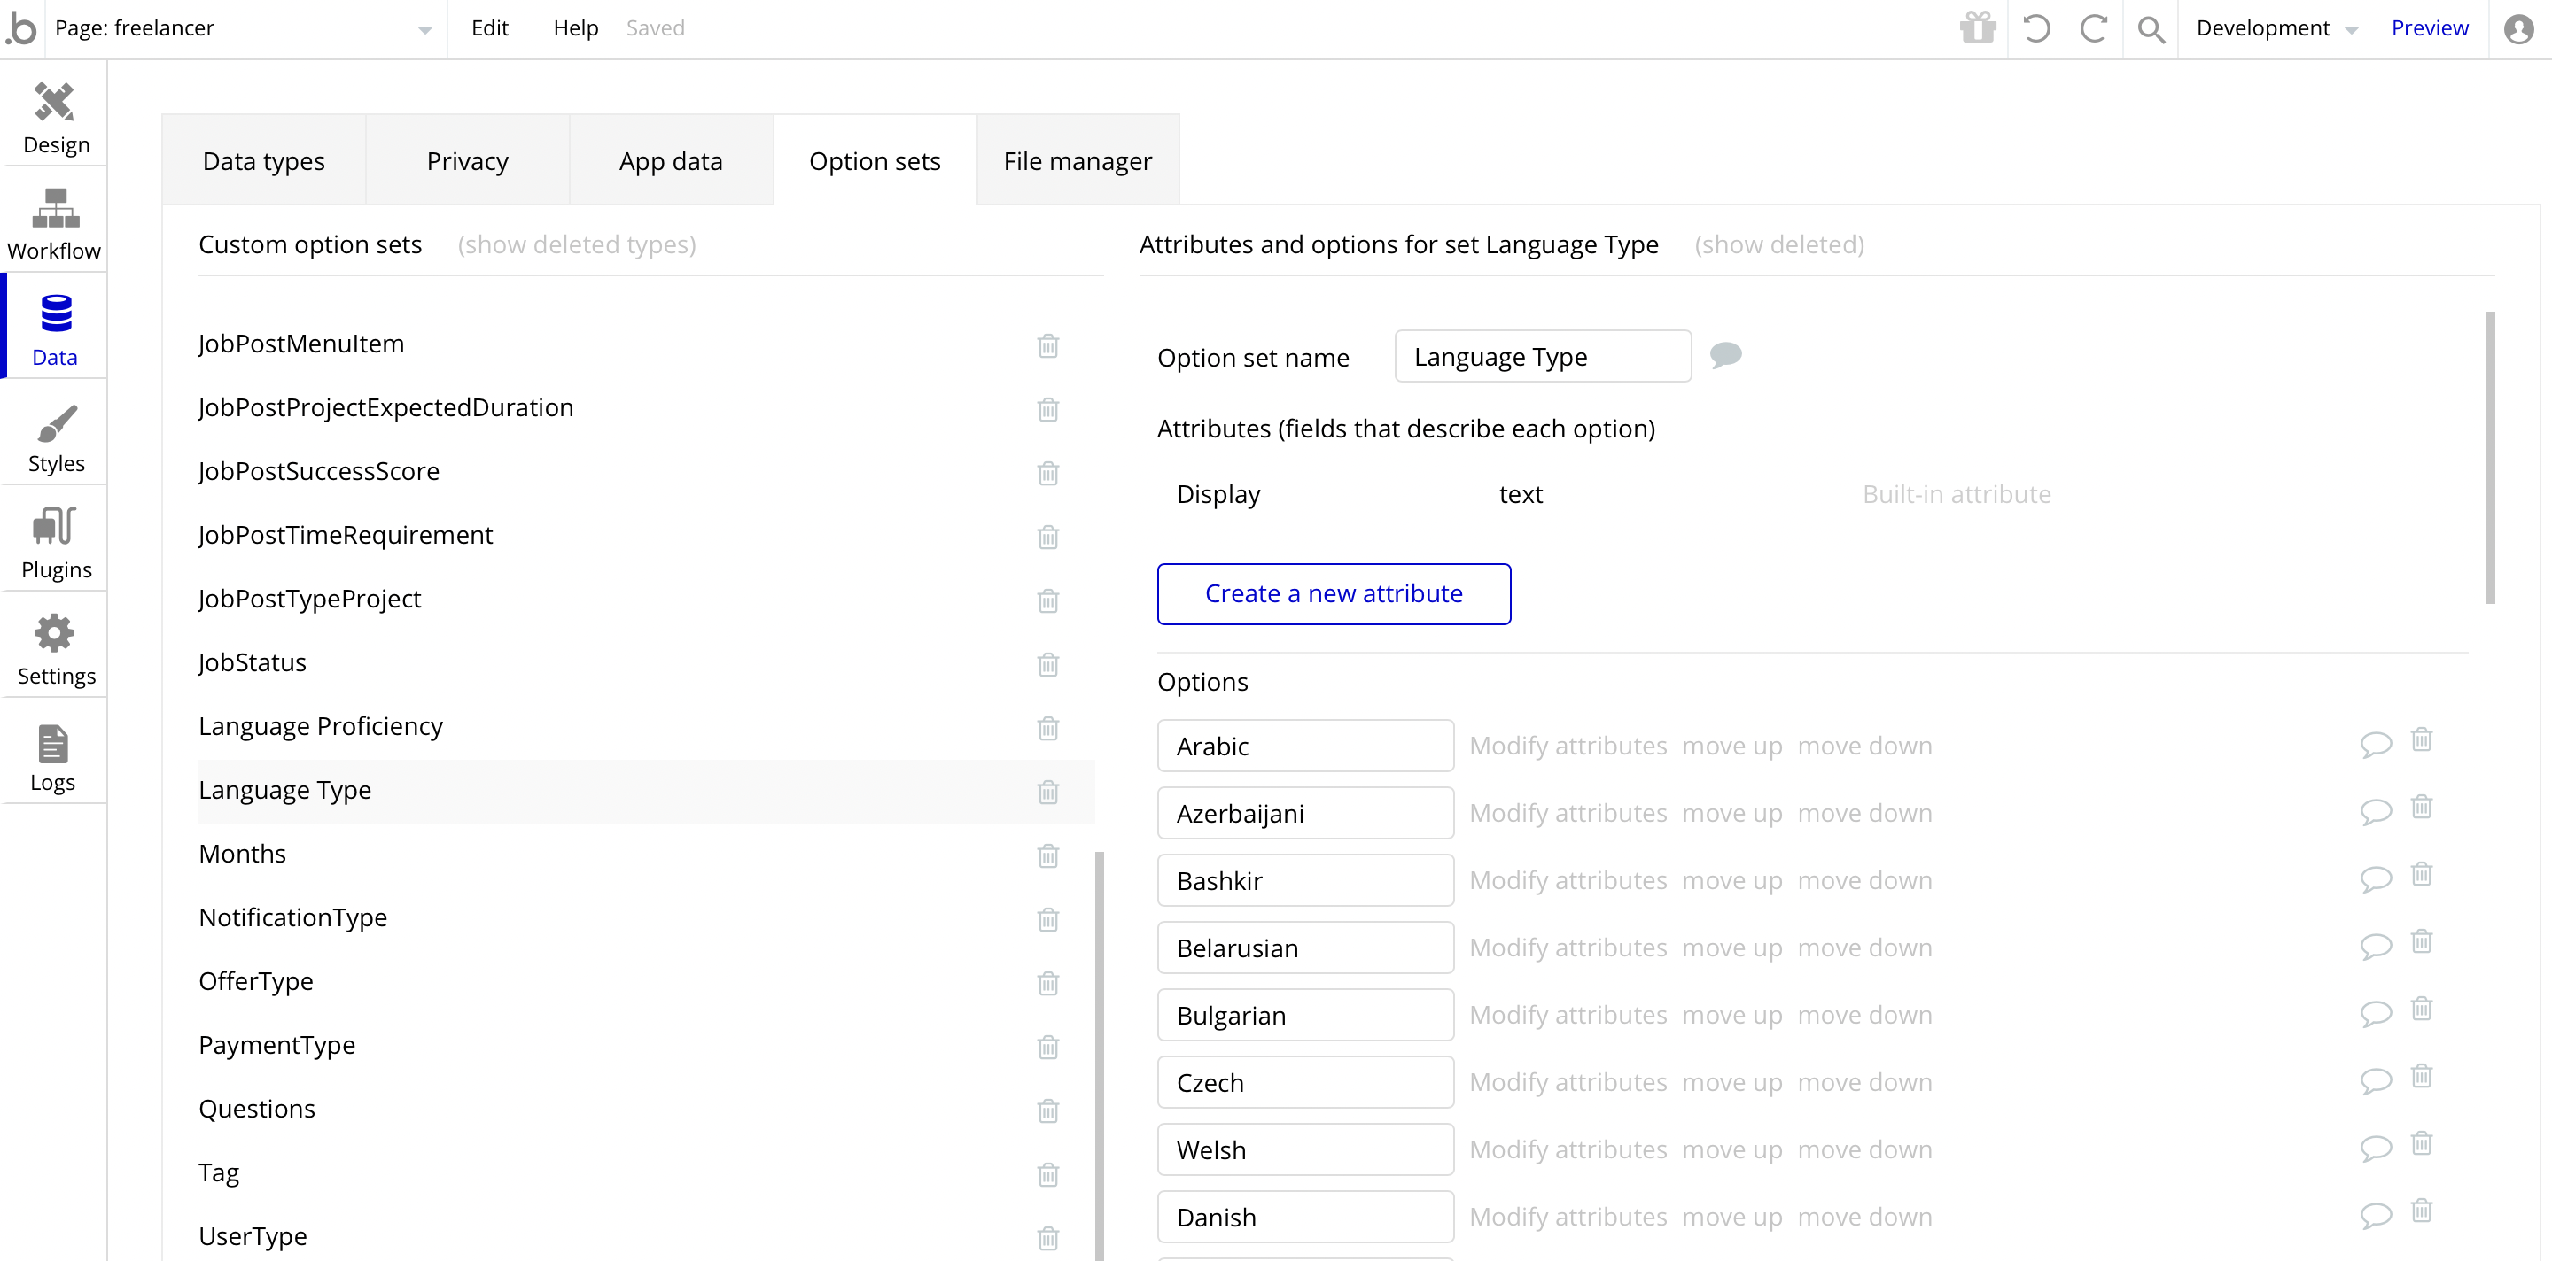
Task: Click the undo arrow icon
Action: coord(2036,27)
